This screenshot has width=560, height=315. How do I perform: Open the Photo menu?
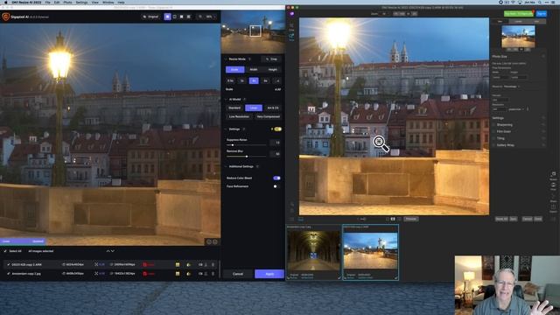pos(67,2)
